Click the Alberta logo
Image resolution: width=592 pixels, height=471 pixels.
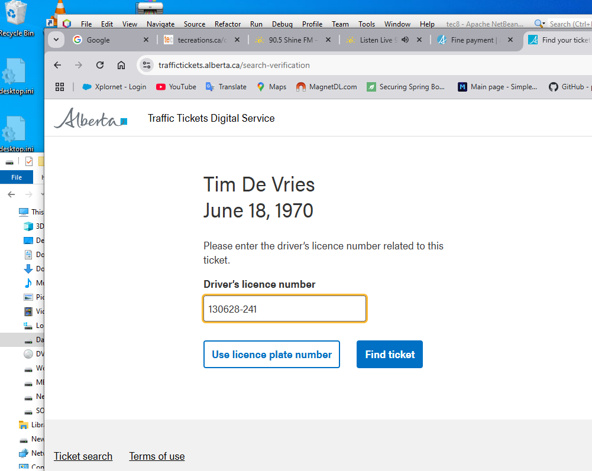click(x=90, y=118)
